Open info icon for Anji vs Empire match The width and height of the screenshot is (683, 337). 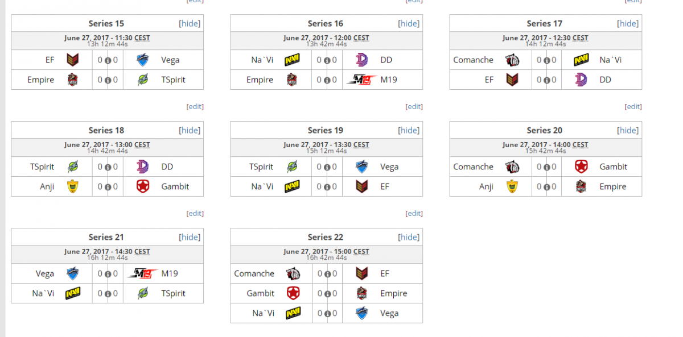pyautogui.click(x=546, y=187)
